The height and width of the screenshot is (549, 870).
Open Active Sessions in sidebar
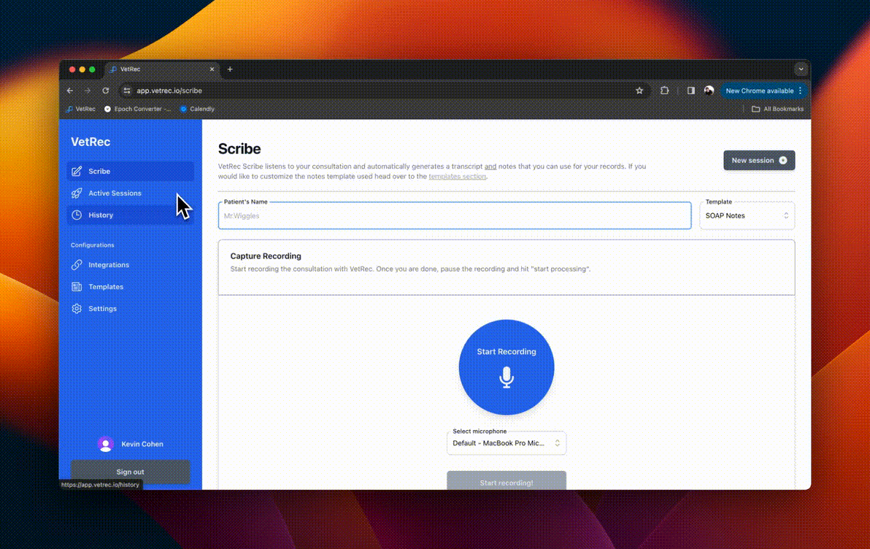coord(131,193)
